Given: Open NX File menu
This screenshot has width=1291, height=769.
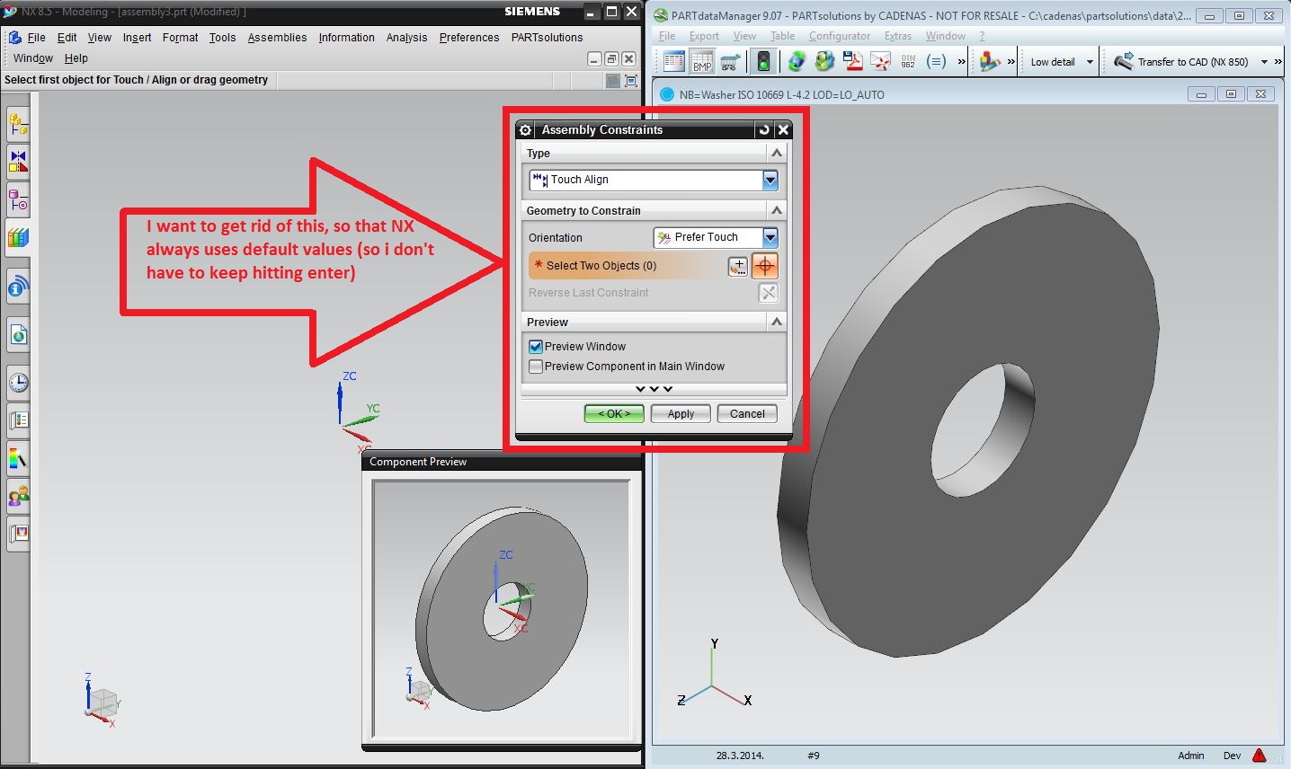Looking at the screenshot, I should [x=36, y=38].
